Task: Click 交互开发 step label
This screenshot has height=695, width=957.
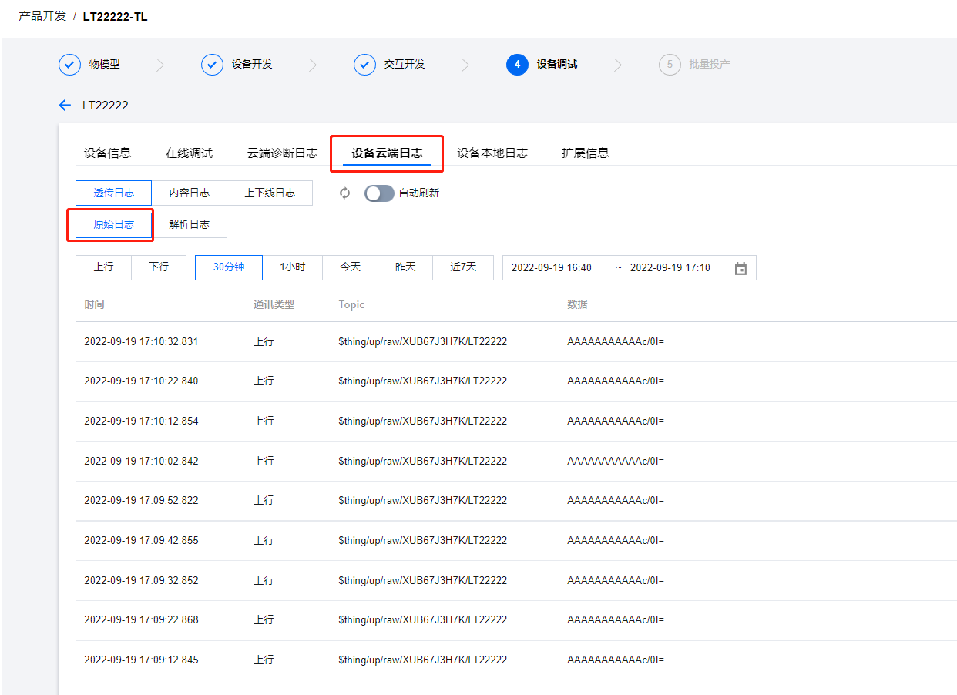Action: (405, 65)
